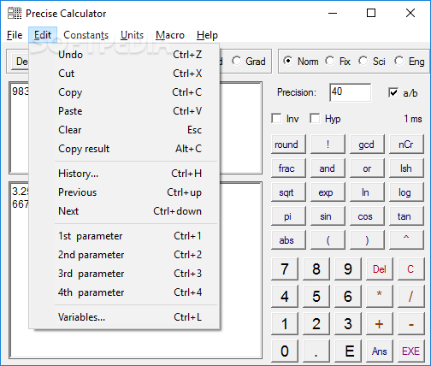The width and height of the screenshot is (431, 366).
Task: Click the gcd button
Action: tap(367, 145)
